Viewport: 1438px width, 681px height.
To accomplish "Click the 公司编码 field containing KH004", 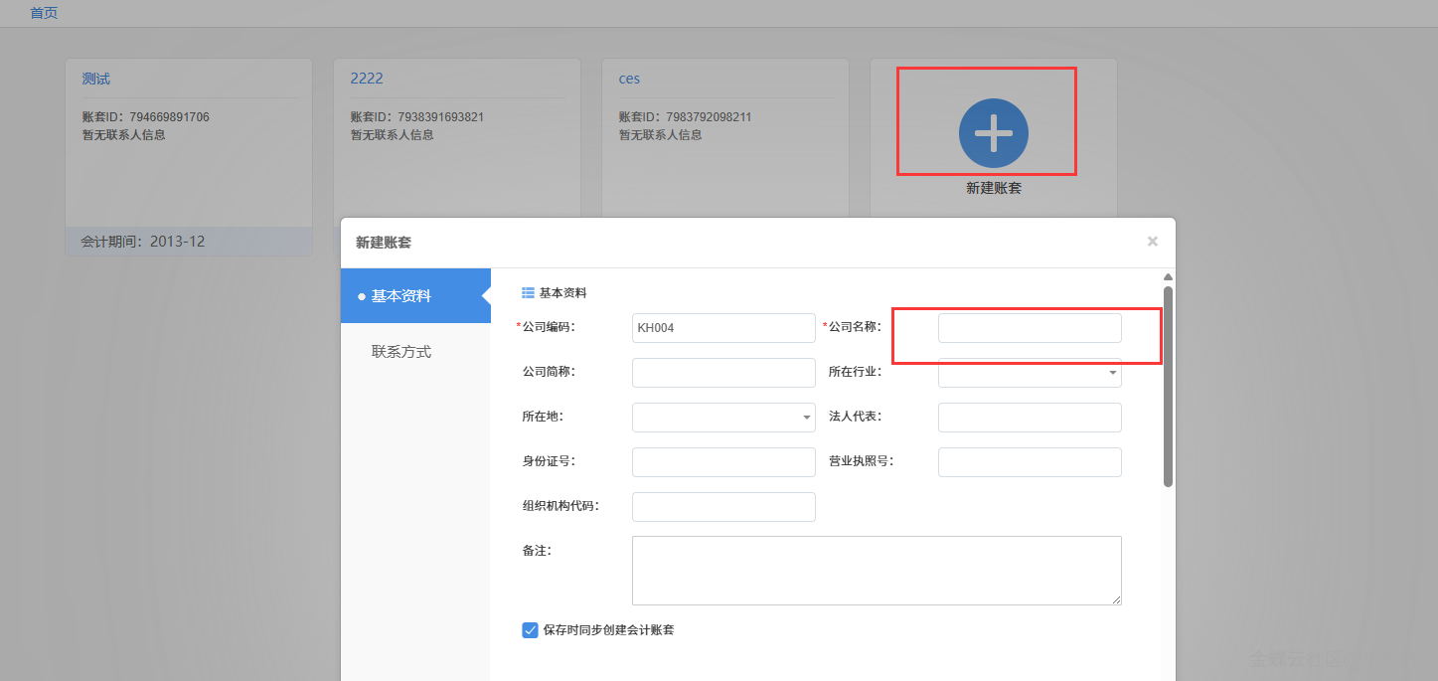I will click(x=723, y=328).
